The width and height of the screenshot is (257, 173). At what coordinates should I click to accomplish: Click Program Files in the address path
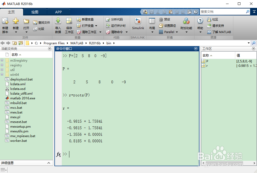tap(54, 43)
